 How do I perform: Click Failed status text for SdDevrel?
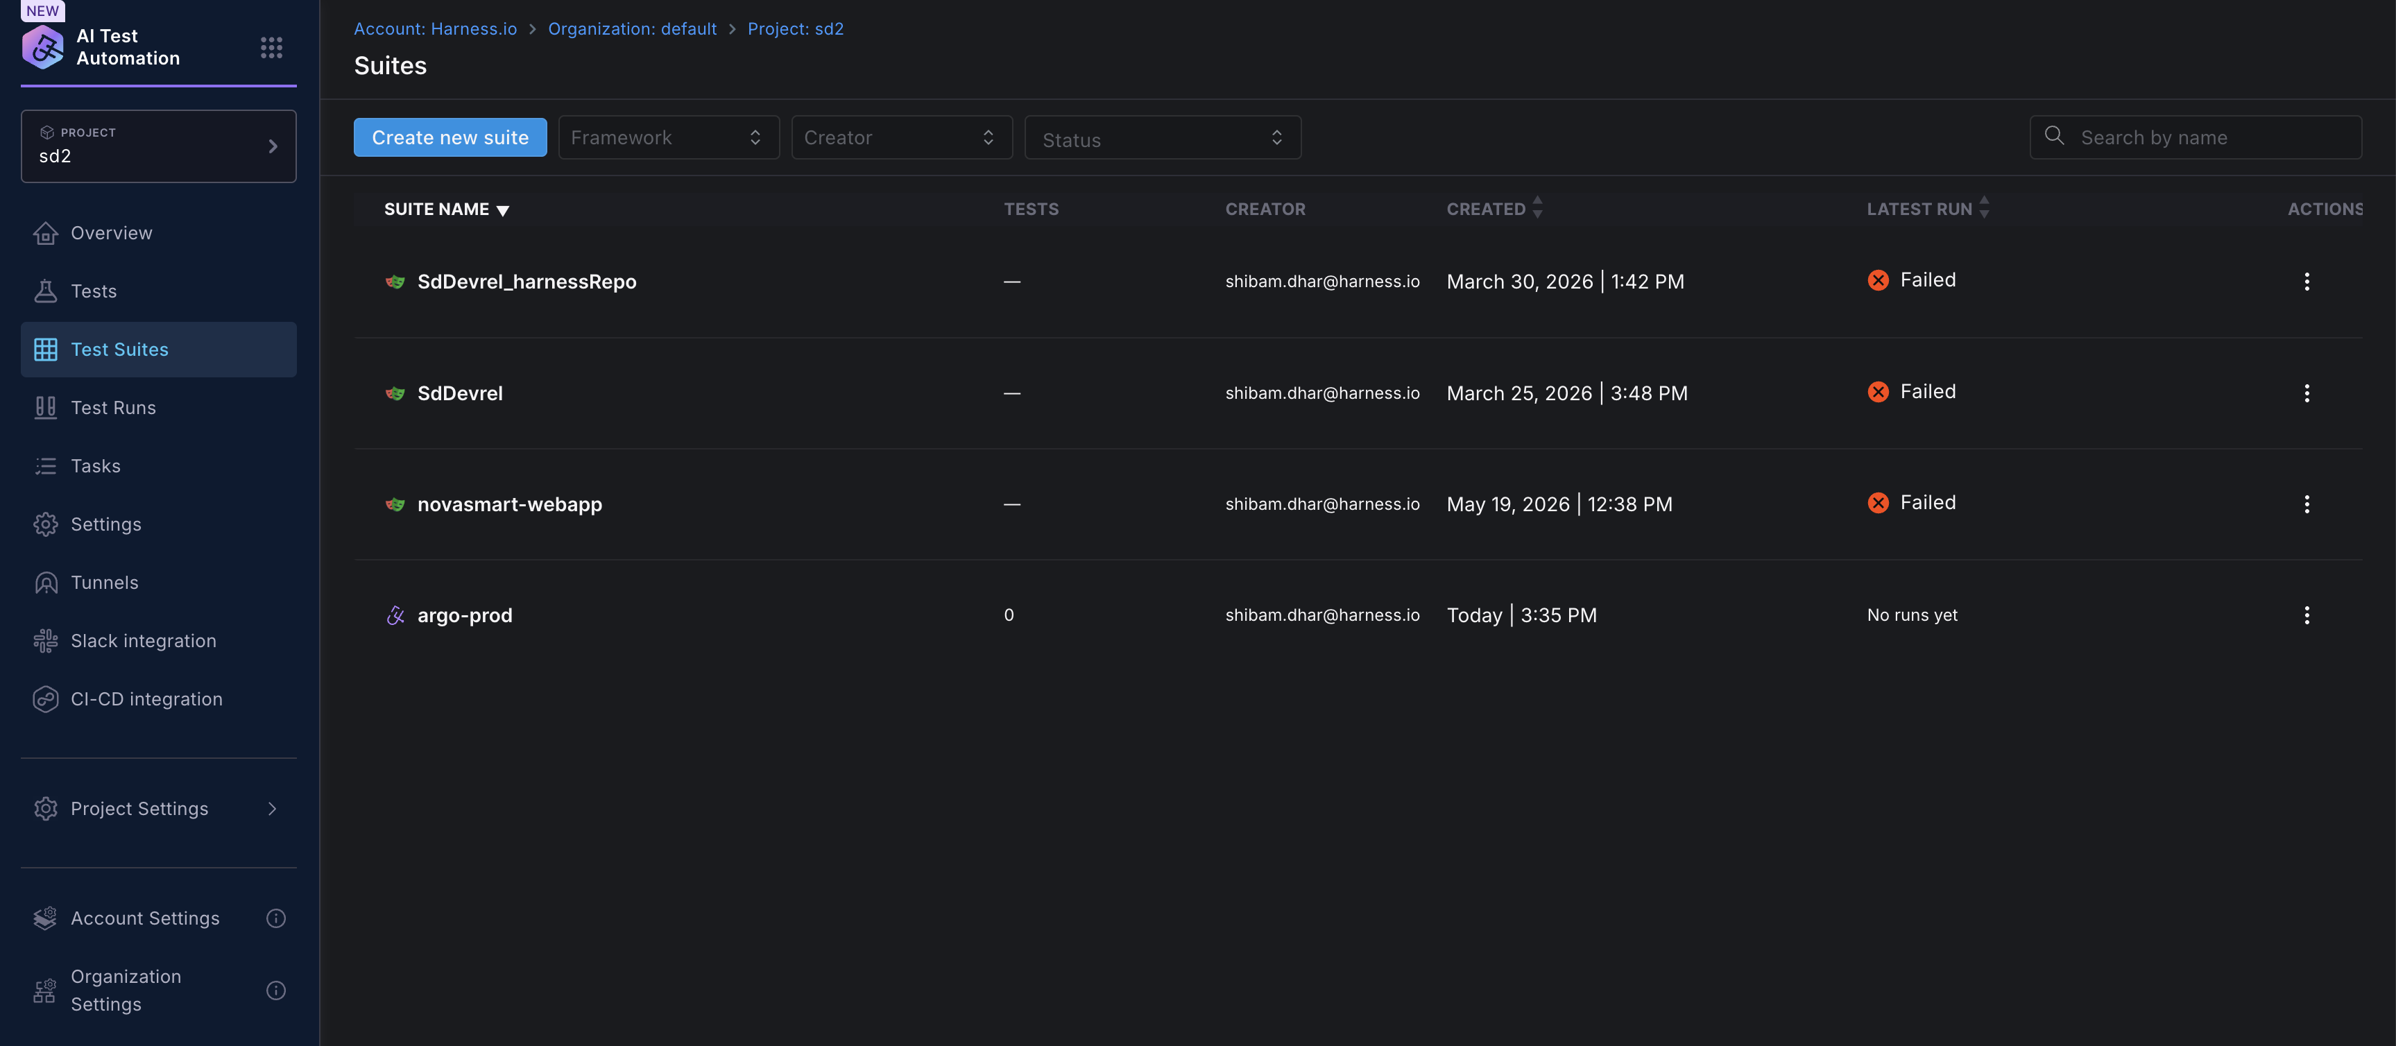[x=1928, y=391]
